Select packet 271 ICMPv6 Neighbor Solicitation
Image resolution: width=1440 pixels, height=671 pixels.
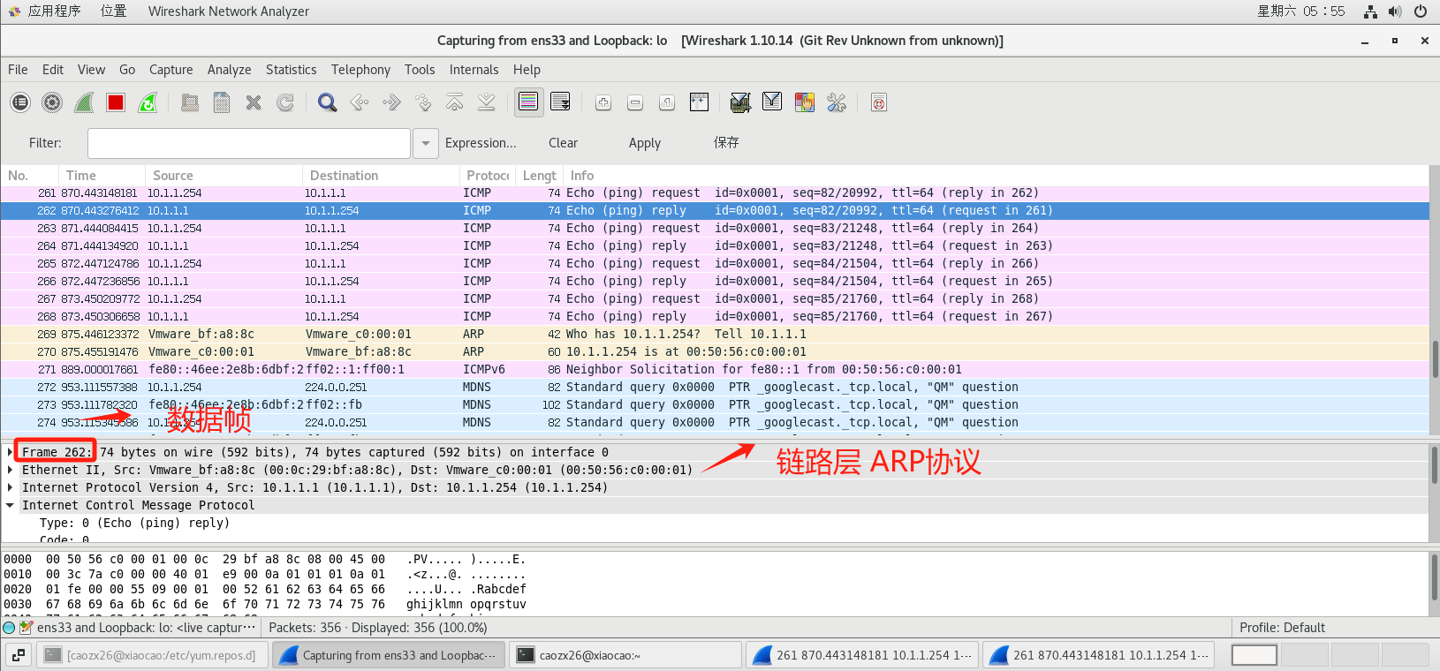click(715, 369)
